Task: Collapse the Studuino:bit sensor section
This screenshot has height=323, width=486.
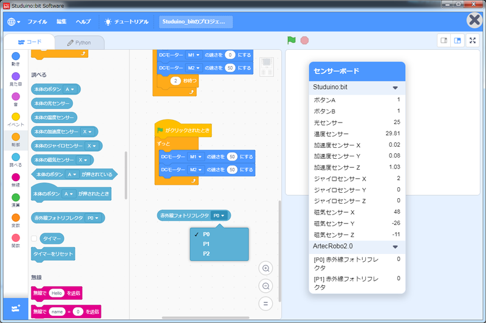Action: [395, 88]
